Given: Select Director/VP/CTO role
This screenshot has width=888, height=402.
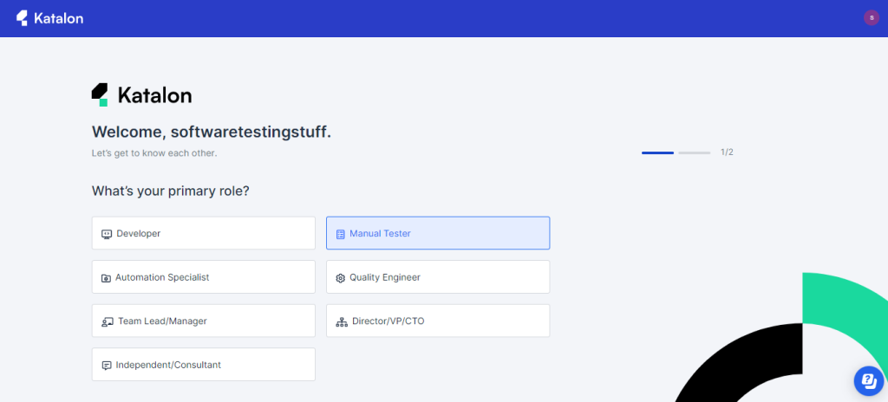Looking at the screenshot, I should click(438, 321).
